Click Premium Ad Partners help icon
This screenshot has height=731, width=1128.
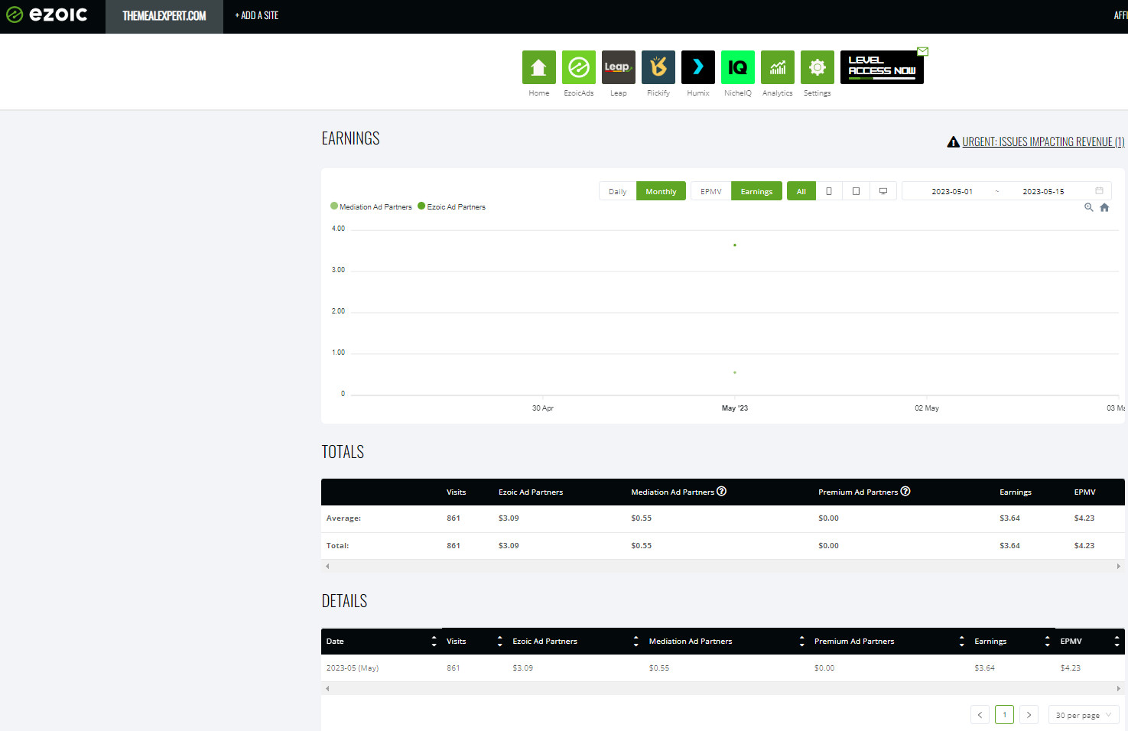[x=905, y=491]
